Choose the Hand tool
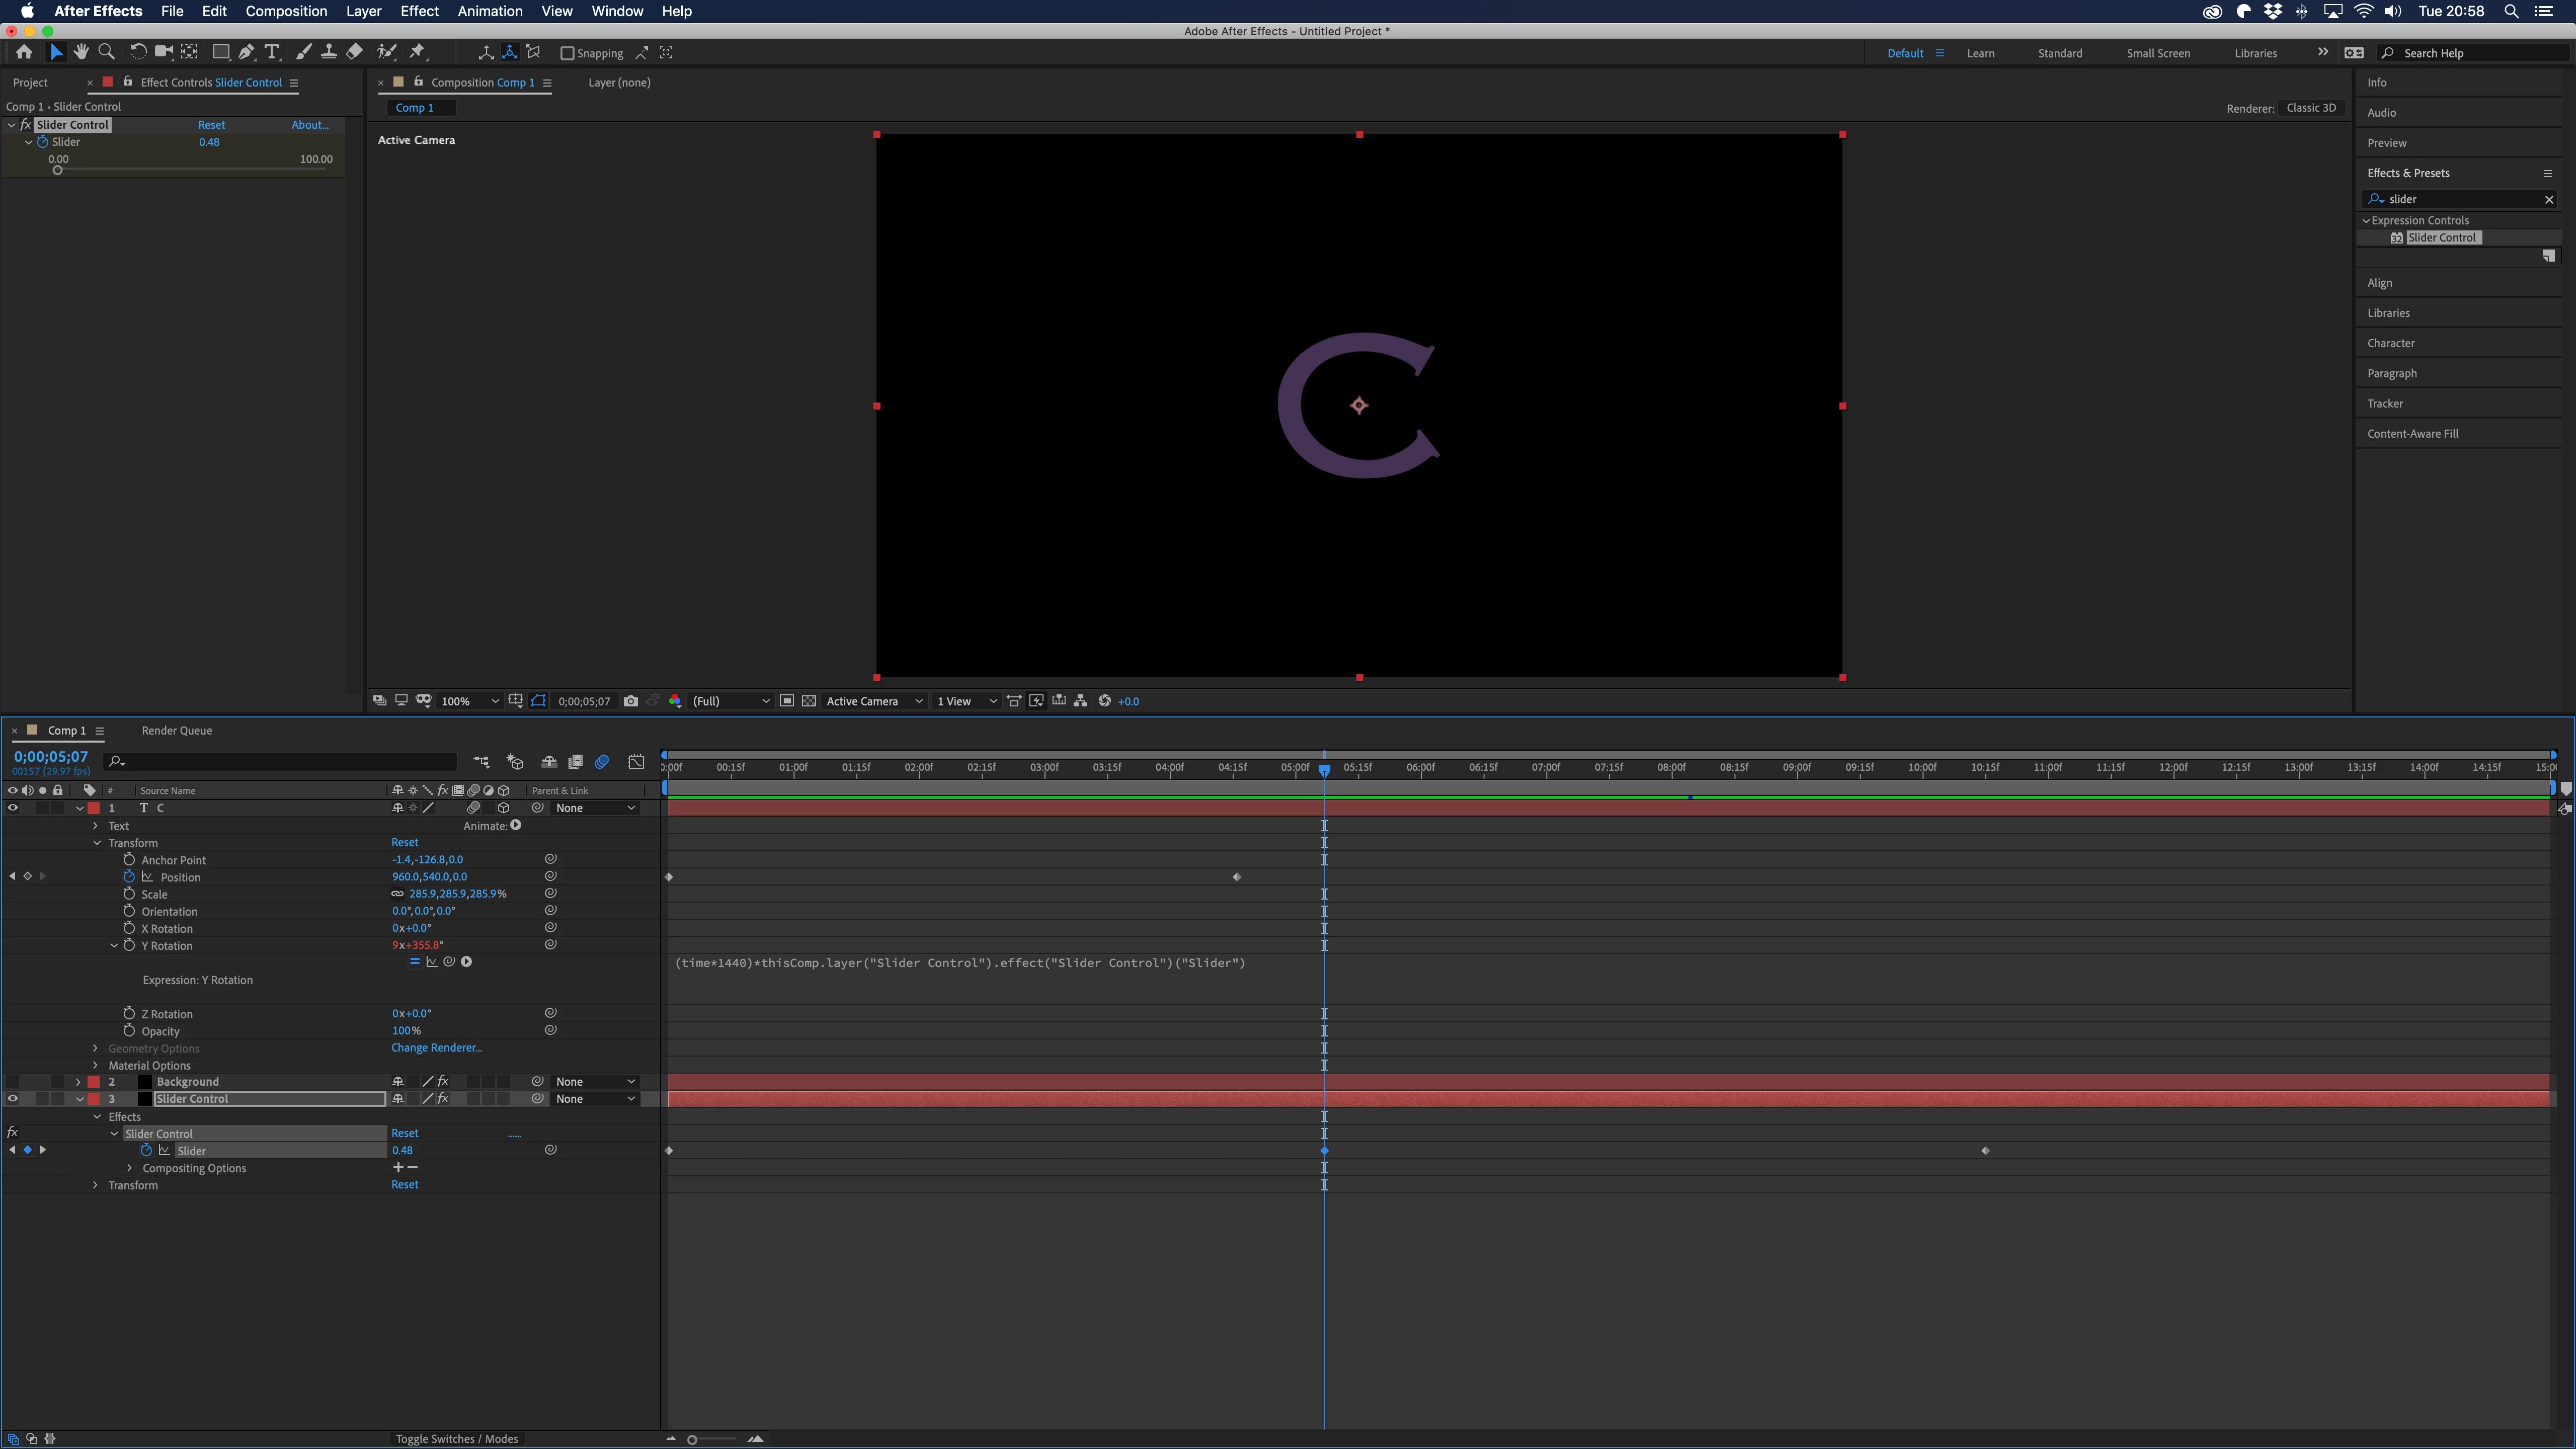 81,52
